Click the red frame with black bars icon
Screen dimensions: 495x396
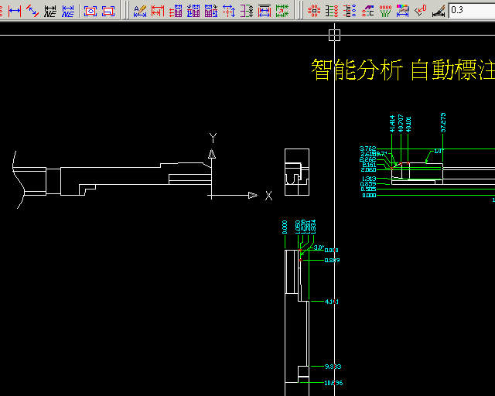[265, 11]
